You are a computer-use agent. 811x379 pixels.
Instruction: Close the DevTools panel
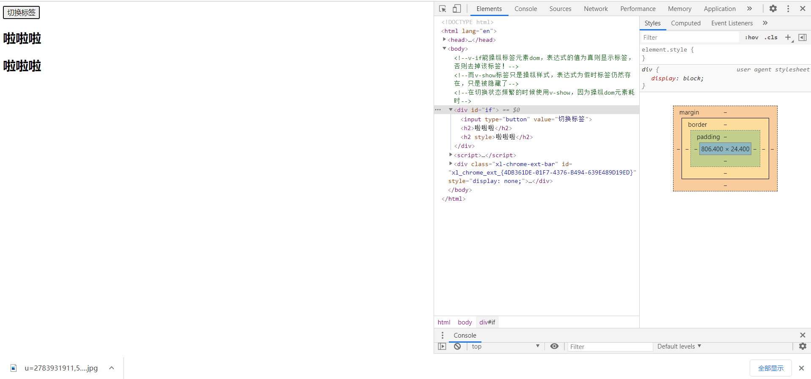coord(803,8)
